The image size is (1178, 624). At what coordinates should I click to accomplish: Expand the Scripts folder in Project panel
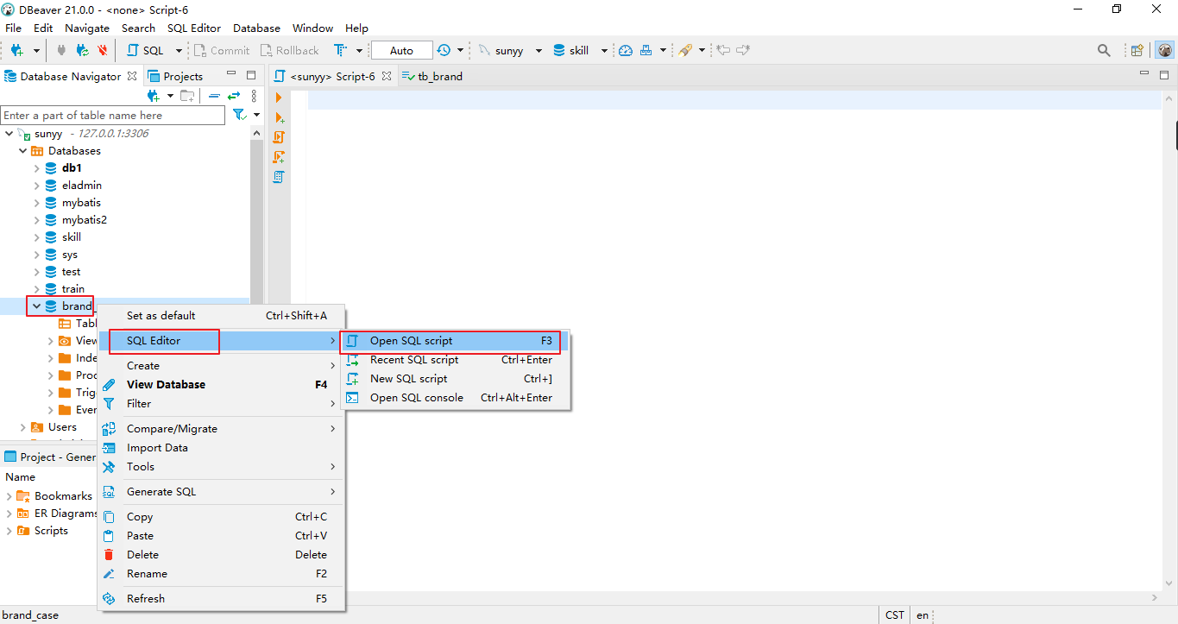coord(9,531)
